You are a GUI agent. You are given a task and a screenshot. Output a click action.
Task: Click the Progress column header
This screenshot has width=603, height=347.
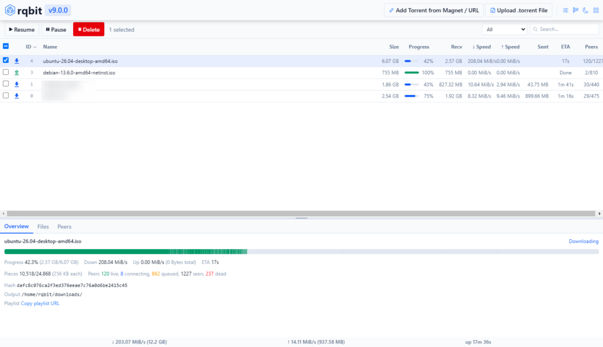coord(419,47)
